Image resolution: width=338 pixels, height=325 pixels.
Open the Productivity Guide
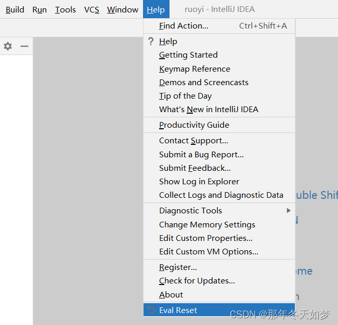pyautogui.click(x=194, y=125)
